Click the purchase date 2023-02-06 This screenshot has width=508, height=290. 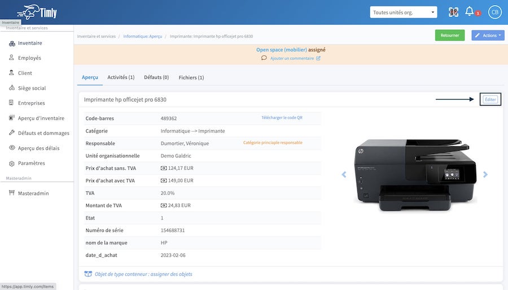click(x=173, y=256)
